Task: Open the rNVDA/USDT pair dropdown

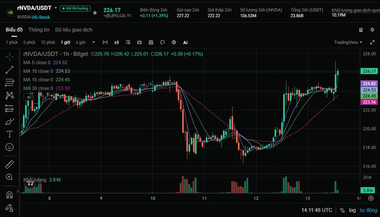Action: [56, 8]
